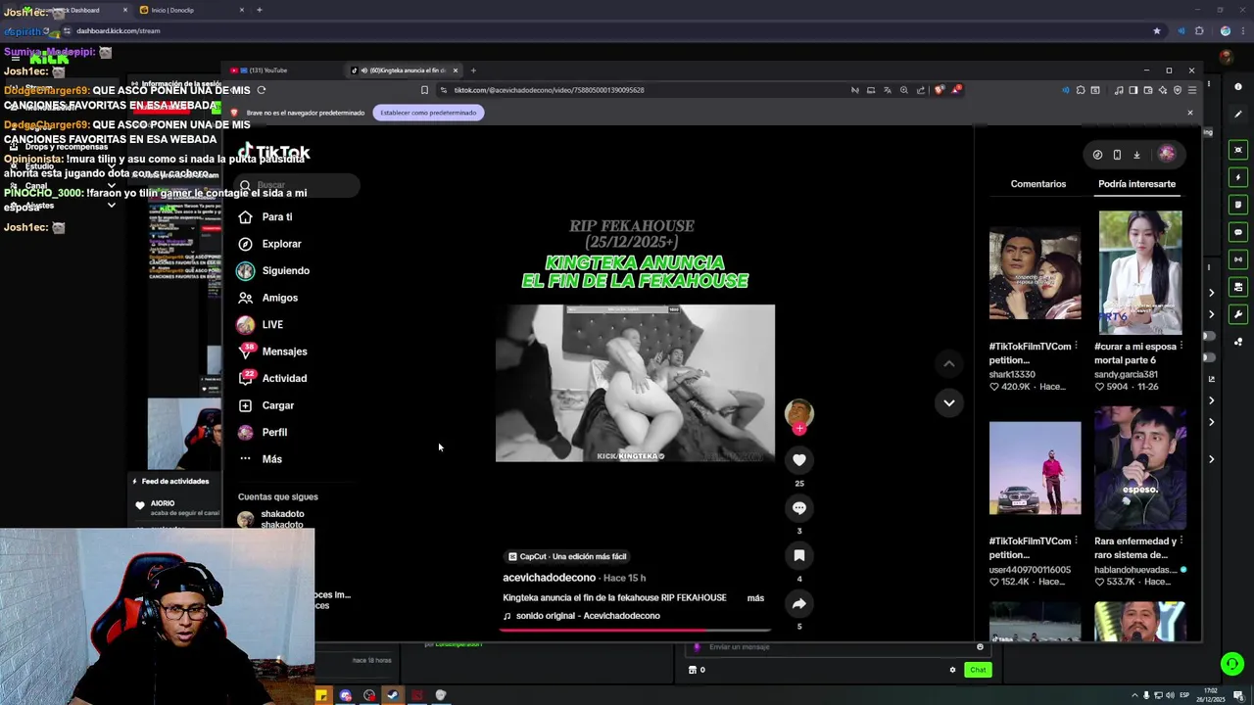The height and width of the screenshot is (705, 1254).
Task: Open TikTok profile avatar menu
Action: [x=1166, y=154]
